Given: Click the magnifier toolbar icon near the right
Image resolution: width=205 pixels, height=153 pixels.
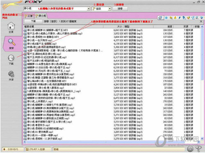Looking at the screenshot, I should (197, 18).
